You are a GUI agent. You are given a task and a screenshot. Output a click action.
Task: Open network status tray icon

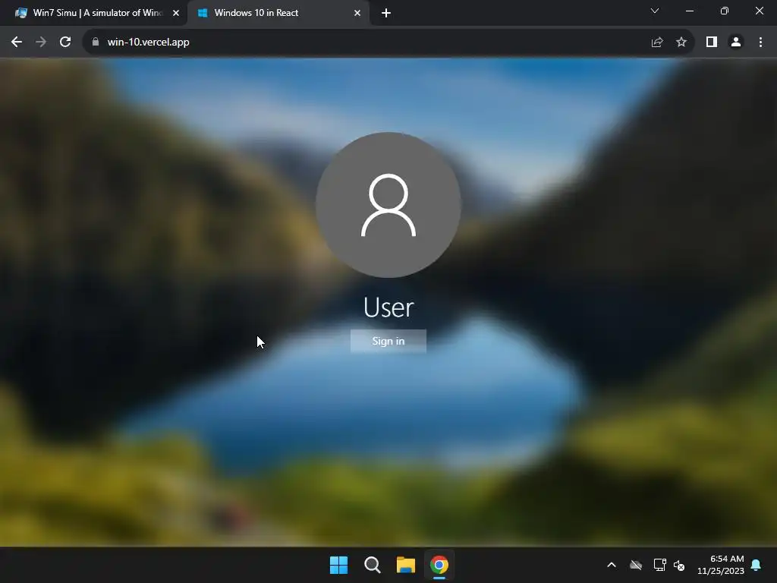(x=659, y=565)
